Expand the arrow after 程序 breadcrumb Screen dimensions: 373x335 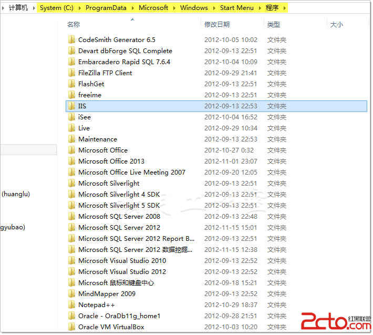pyautogui.click(x=285, y=8)
